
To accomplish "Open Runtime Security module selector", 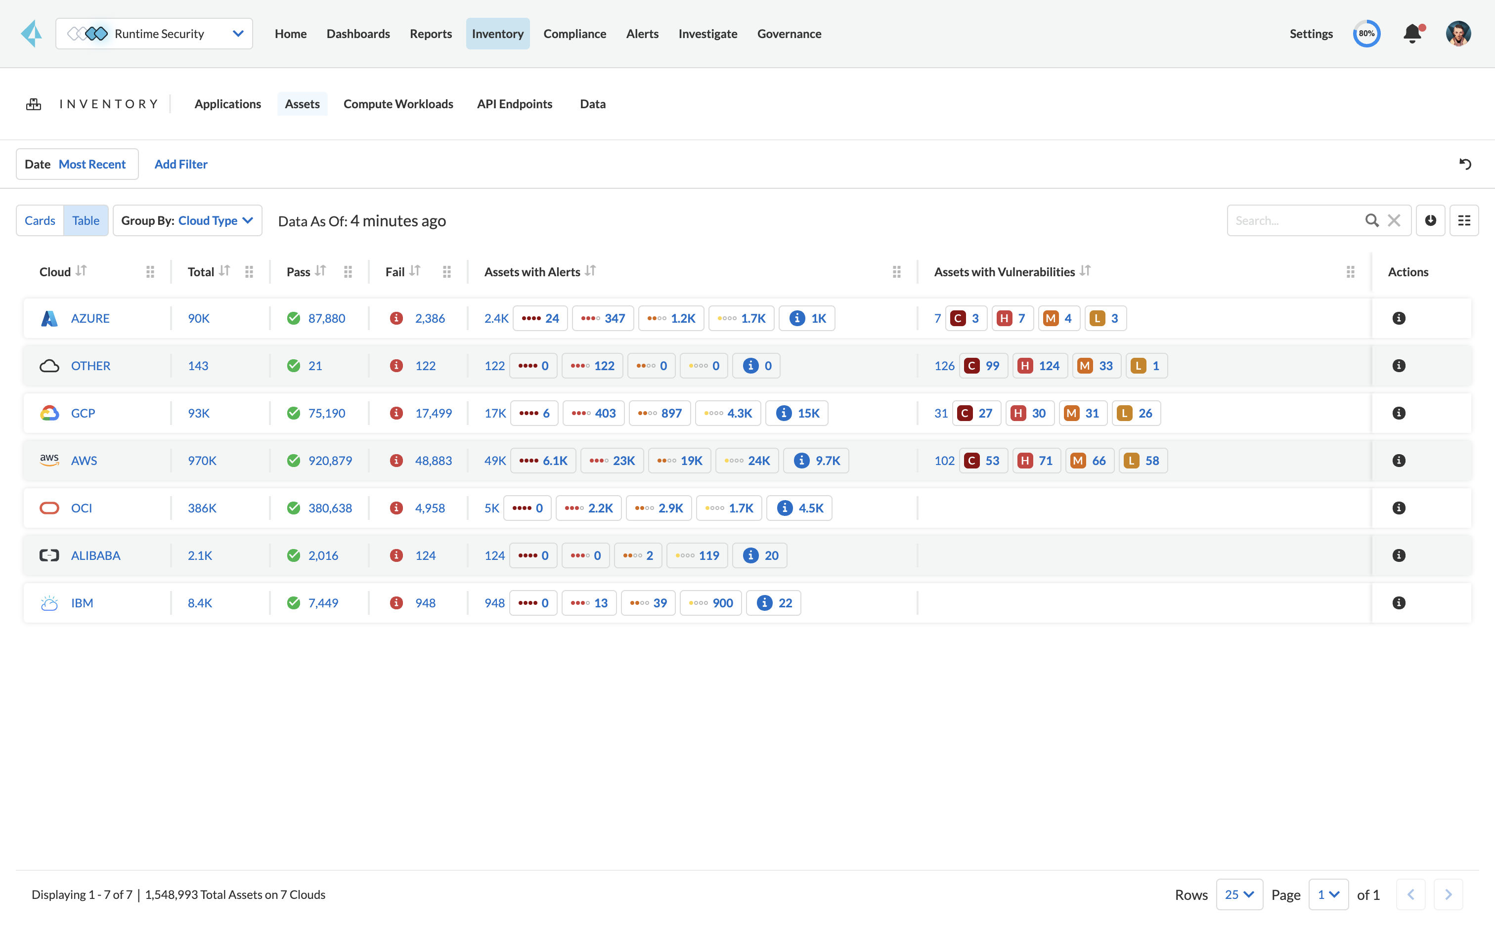I will click(x=154, y=34).
